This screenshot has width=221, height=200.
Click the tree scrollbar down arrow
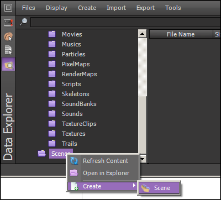(143, 159)
